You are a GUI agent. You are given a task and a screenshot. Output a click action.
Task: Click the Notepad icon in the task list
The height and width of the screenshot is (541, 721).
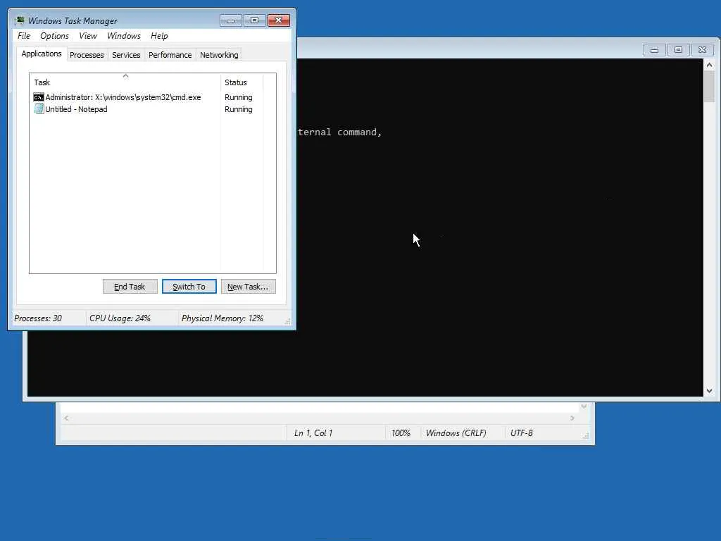coord(39,109)
